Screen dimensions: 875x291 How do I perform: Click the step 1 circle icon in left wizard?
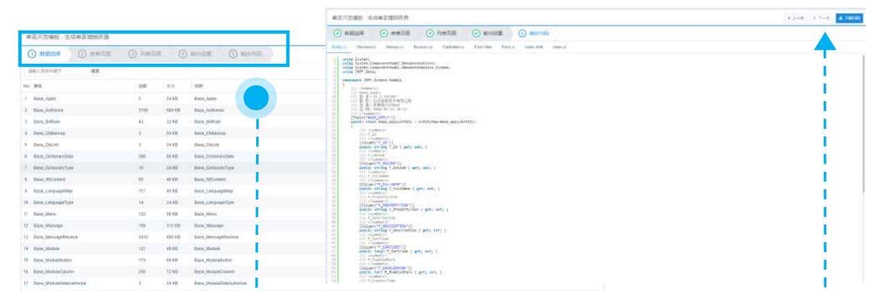coord(31,53)
